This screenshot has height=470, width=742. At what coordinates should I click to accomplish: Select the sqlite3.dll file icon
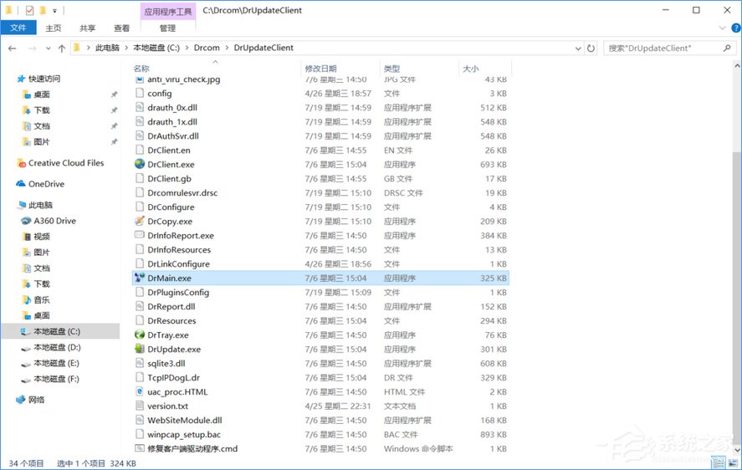(x=139, y=363)
